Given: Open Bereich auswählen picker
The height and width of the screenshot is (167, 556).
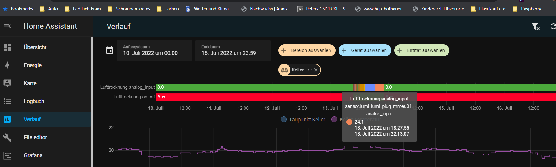Looking at the screenshot, I should click(x=307, y=50).
